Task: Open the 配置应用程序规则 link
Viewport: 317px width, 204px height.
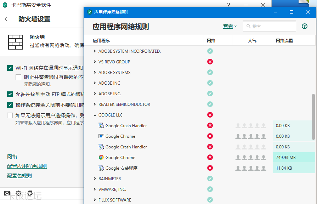Action: tap(27, 166)
